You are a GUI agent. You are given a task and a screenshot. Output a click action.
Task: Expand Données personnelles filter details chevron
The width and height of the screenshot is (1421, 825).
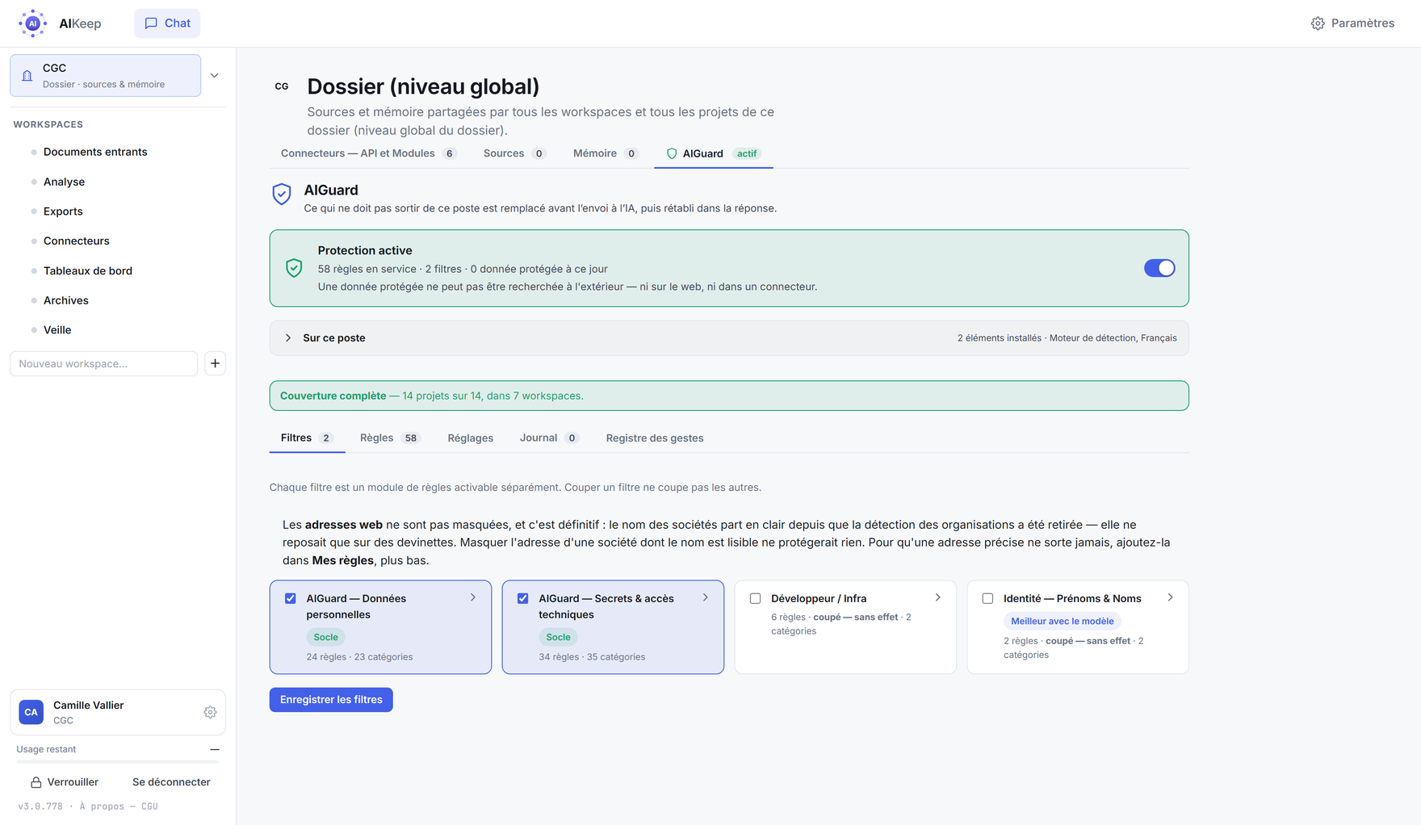[x=473, y=598]
